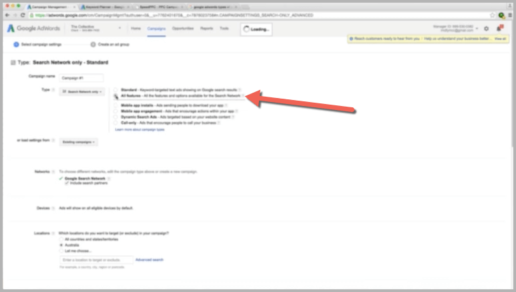Screen dimensions: 516x292
Task: Open the notifications bell
Action: 499,29
